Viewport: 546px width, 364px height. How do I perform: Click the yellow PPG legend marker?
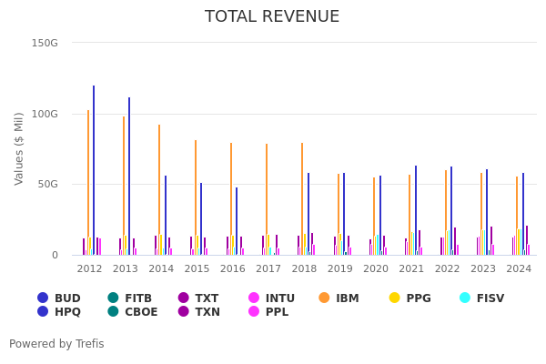pyautogui.click(x=394, y=298)
